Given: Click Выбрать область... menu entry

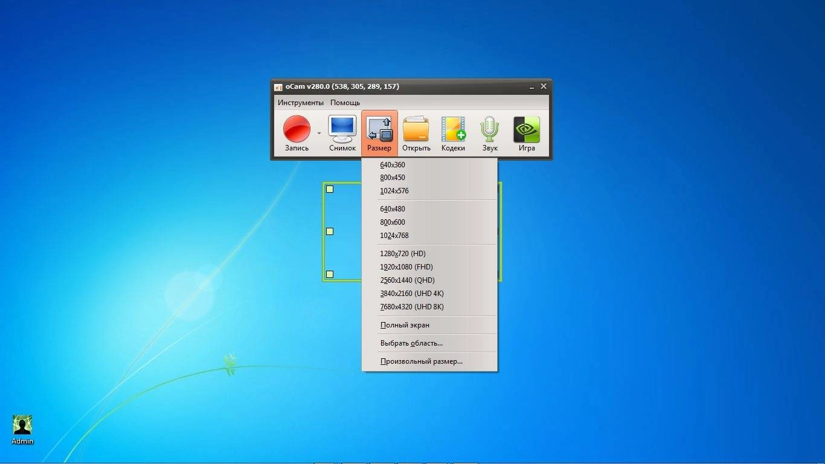Looking at the screenshot, I should (429, 343).
